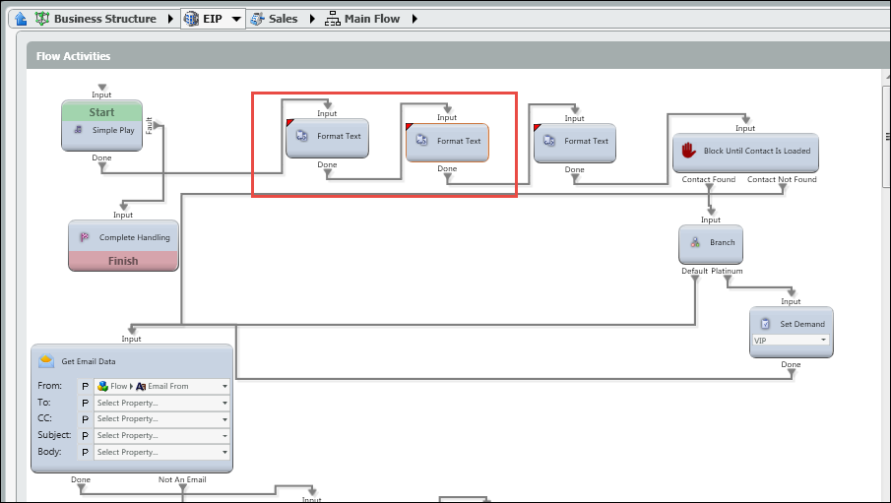Click the orange-highlighted Format Text icon
Viewport: 891px width, 503px height.
[421, 141]
